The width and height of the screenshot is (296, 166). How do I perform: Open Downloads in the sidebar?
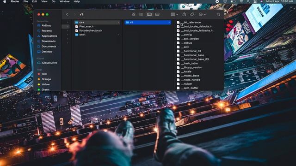[x=48, y=41]
